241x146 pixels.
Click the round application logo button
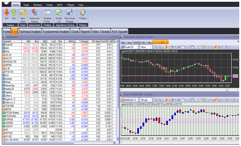click(6, 3)
